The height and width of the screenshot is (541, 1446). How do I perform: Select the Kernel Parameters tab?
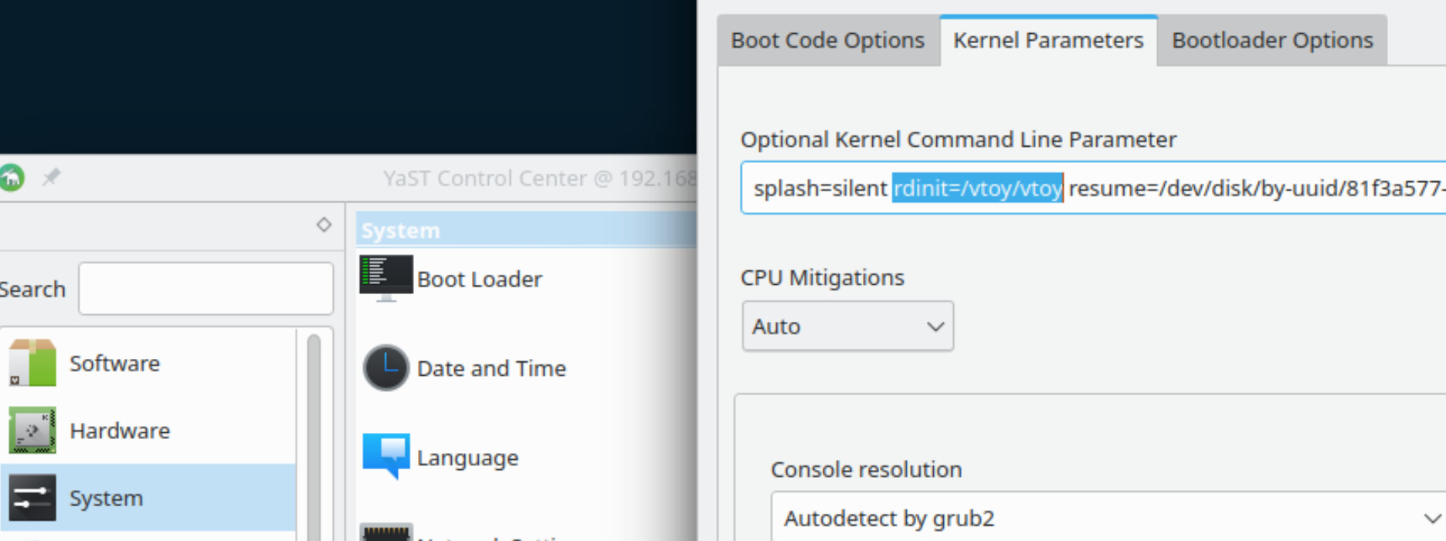pos(1047,40)
